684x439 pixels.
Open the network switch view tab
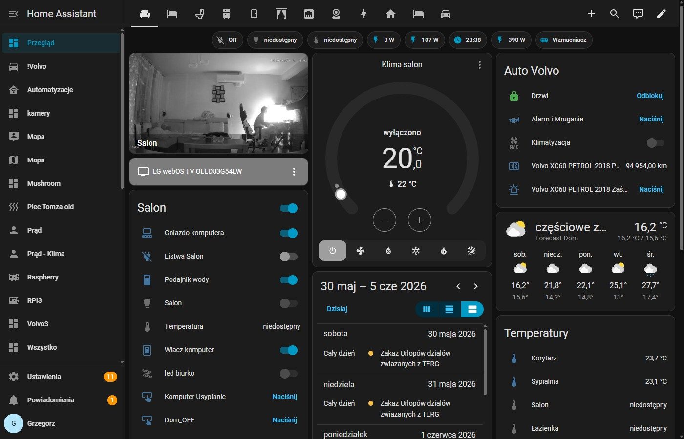point(309,14)
